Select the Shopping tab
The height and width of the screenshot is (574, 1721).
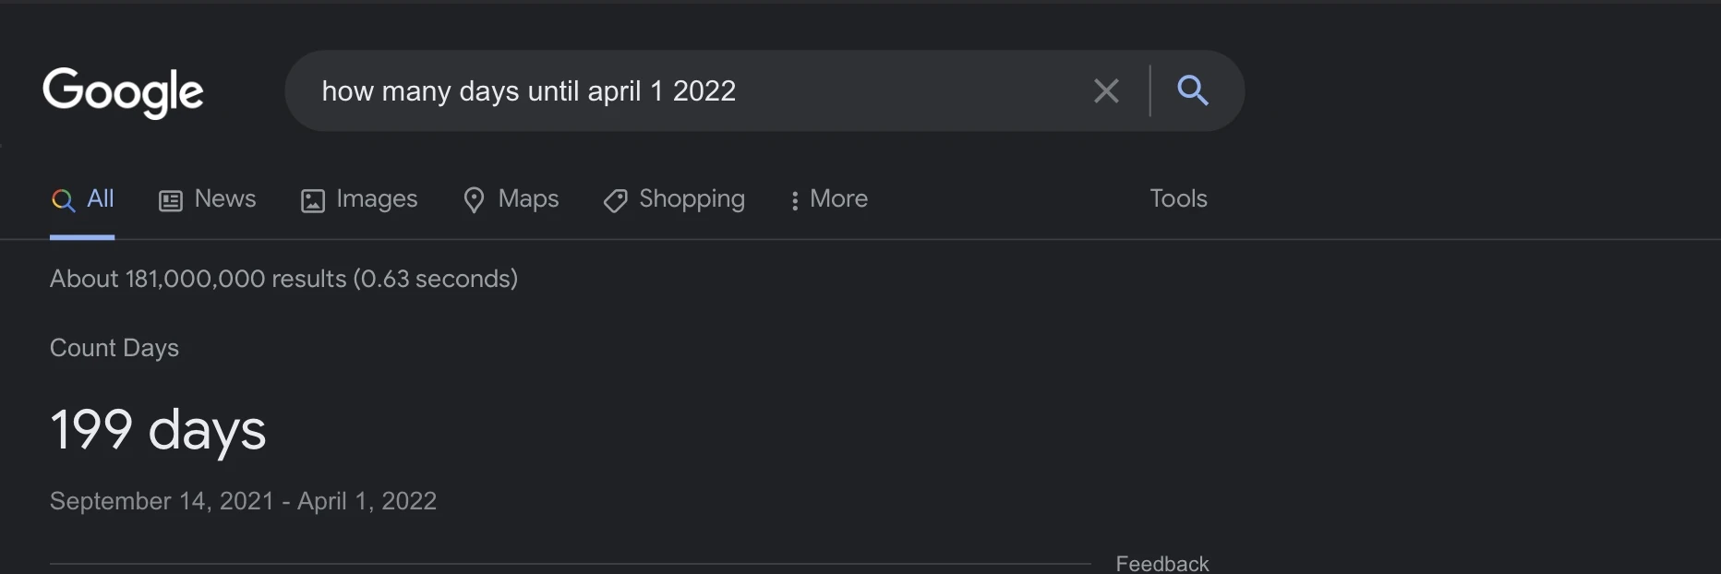point(692,199)
